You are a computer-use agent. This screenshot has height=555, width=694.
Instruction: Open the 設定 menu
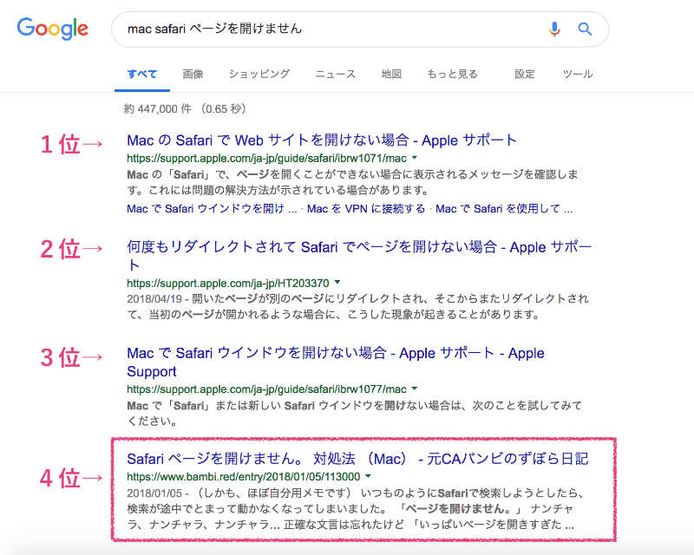coord(524,75)
